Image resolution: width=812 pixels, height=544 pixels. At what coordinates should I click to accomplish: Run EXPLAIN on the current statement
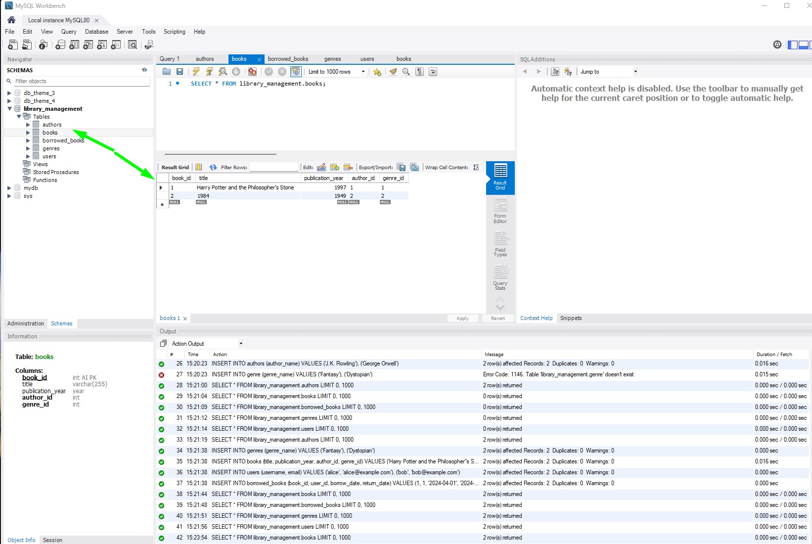click(223, 72)
